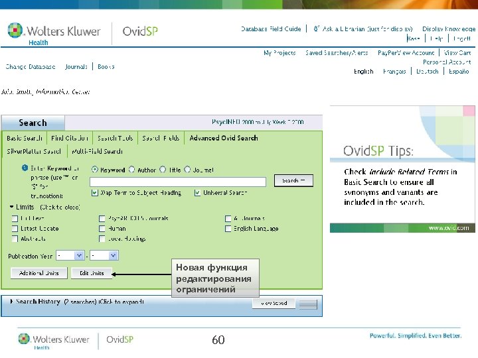Image resolution: width=478 pixels, height=358 pixels.
Task: Open PayPerView Account link
Action: (406, 53)
